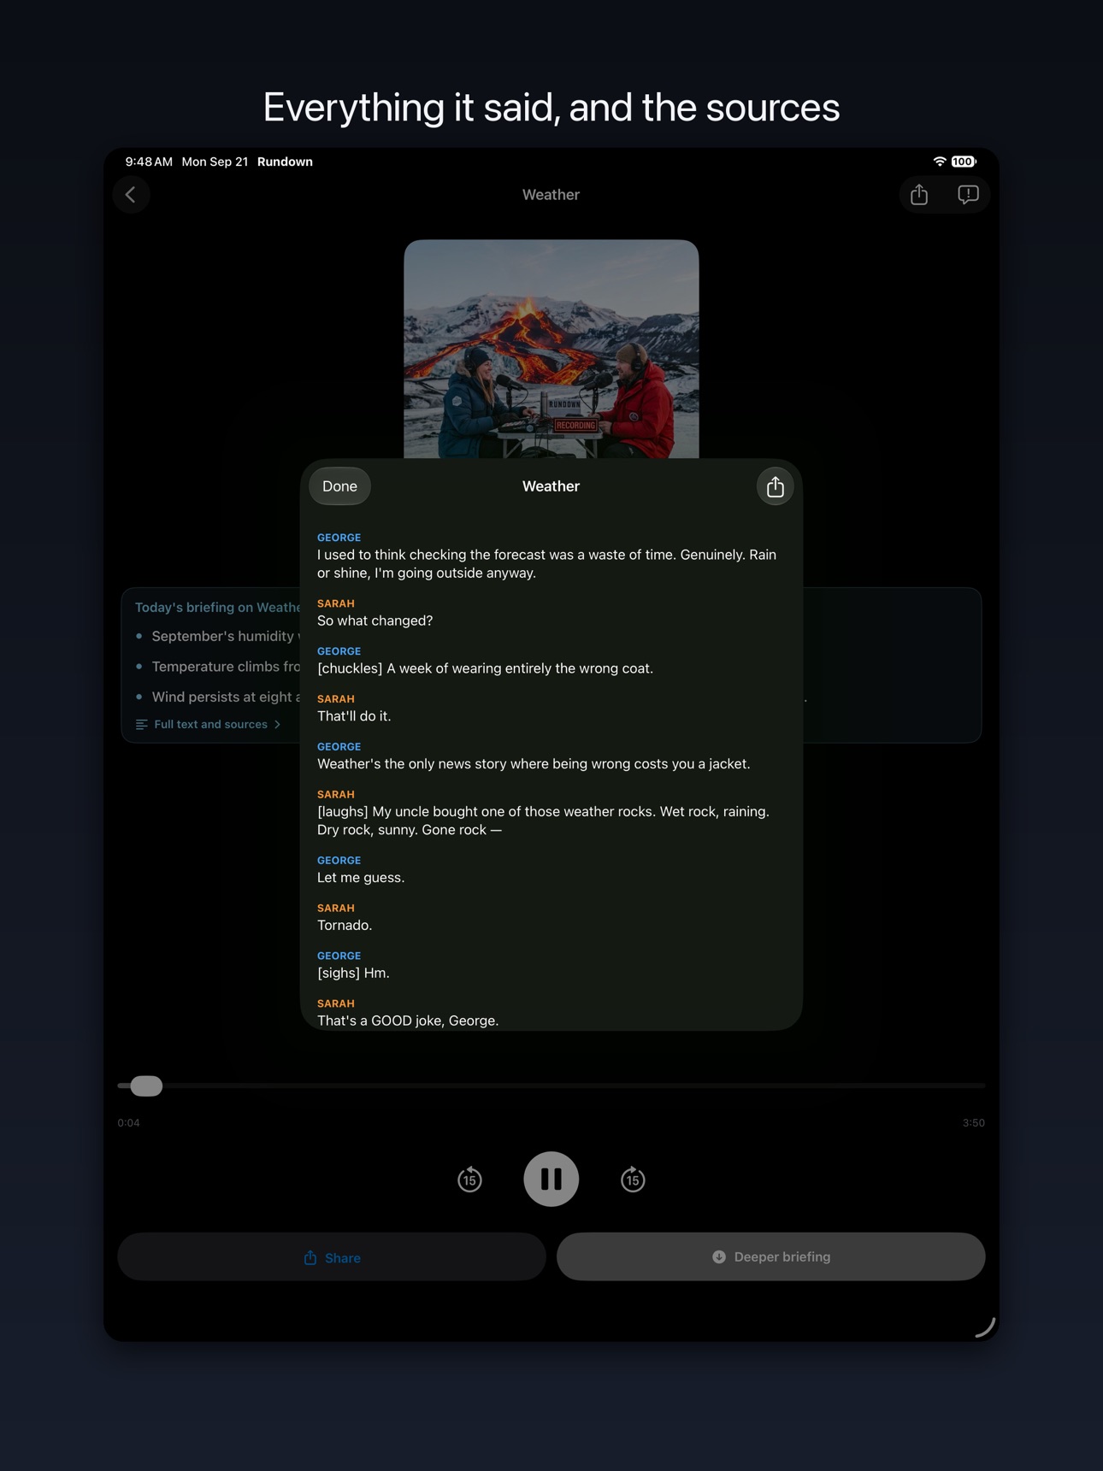Image resolution: width=1103 pixels, height=1471 pixels.
Task: Go back using the top-left chevron
Action: pyautogui.click(x=131, y=195)
